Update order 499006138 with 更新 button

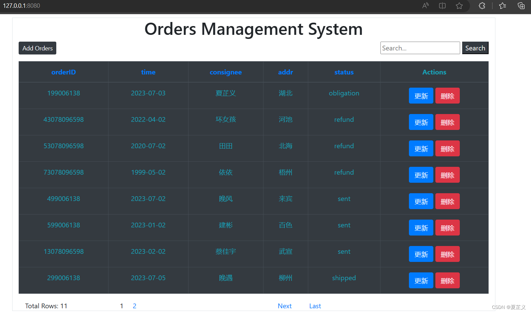(x=421, y=201)
